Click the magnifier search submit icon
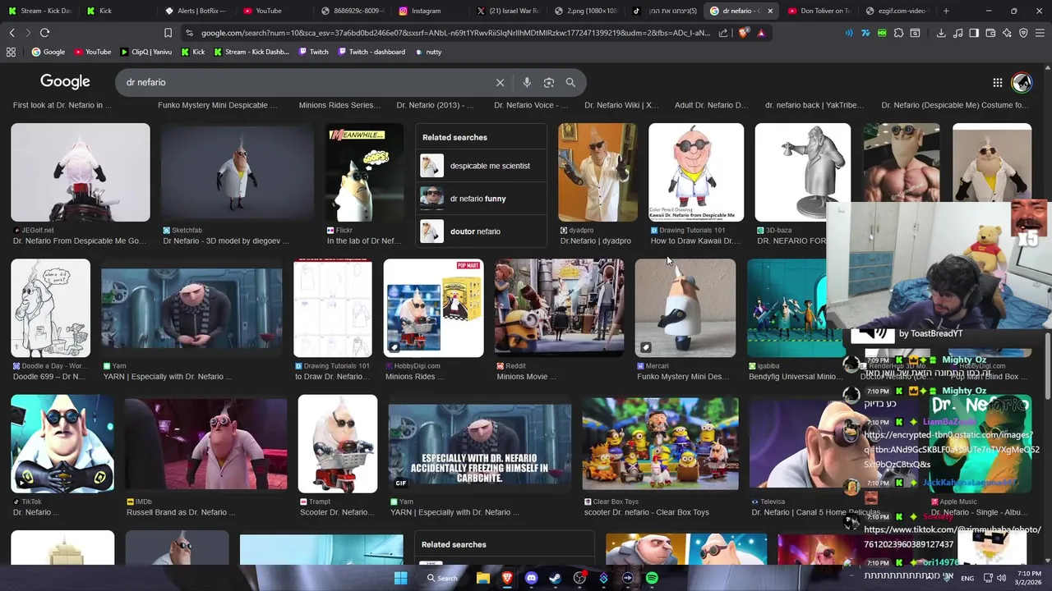The image size is (1052, 591). (x=570, y=82)
